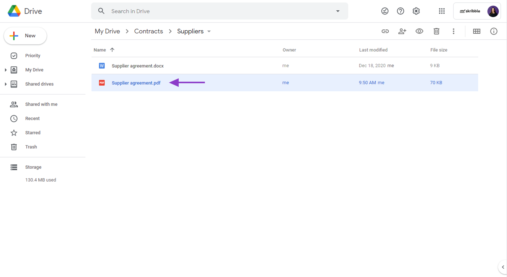Click the Settings gear icon
The height and width of the screenshot is (277, 507).
pos(417,11)
